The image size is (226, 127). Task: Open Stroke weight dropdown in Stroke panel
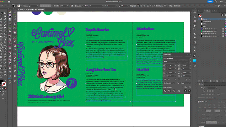point(216,88)
